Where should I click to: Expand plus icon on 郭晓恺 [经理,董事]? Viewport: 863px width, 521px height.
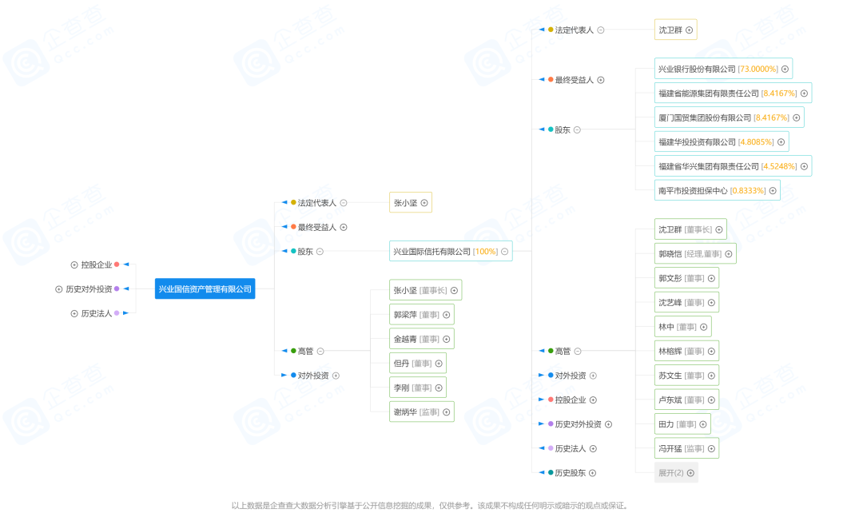729,254
